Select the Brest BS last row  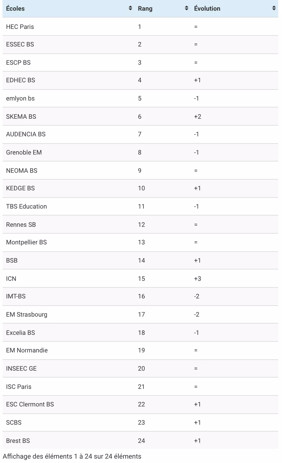[x=140, y=441]
